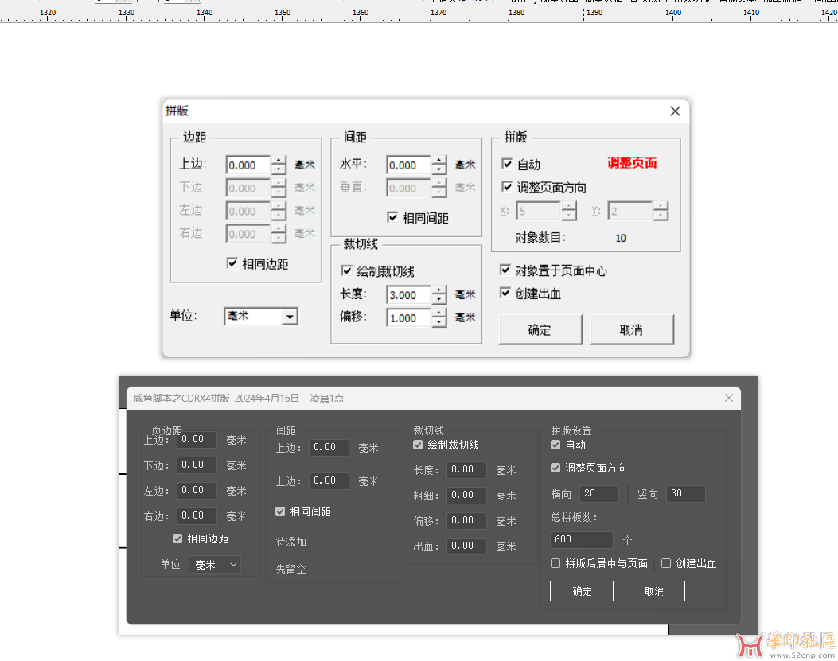Click 粗细 input field in dark 裁切线 group
Image resolution: width=838 pixels, height=661 pixels.
(466, 495)
